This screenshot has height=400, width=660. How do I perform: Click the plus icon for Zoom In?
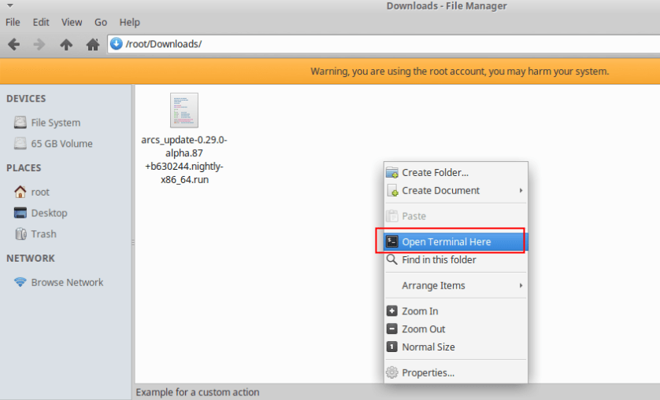pyautogui.click(x=392, y=310)
